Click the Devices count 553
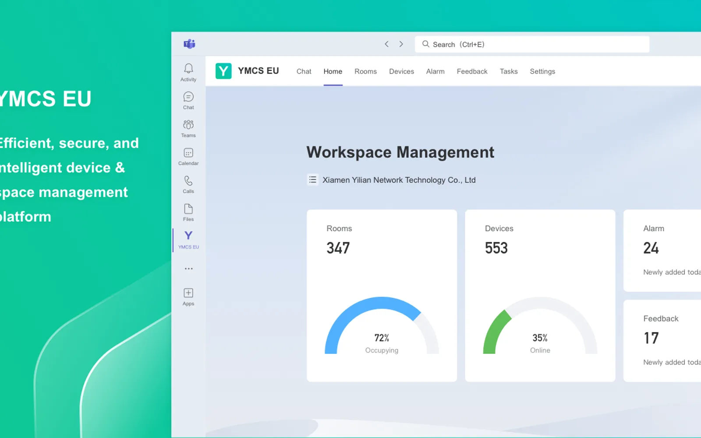The height and width of the screenshot is (438, 701). point(496,248)
